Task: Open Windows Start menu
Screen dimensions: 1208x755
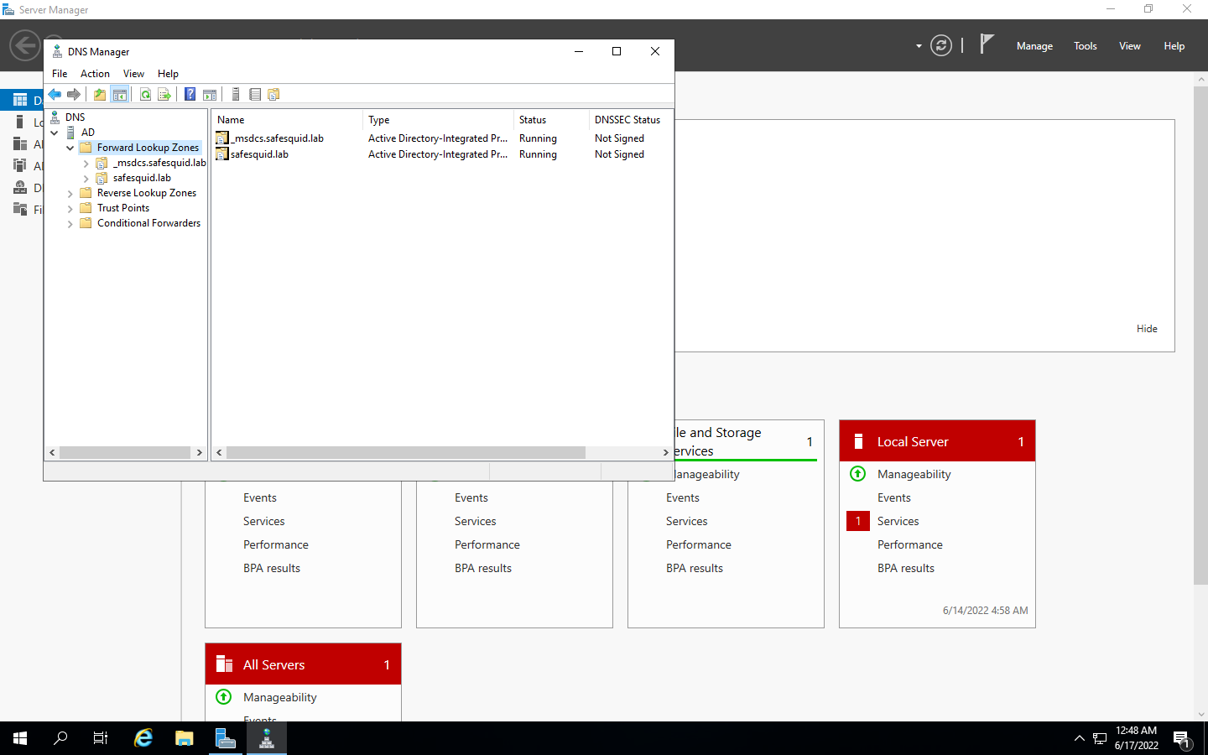Action: point(20,738)
